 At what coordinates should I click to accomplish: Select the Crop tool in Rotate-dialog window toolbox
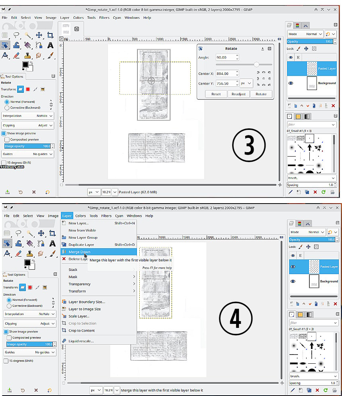(50, 35)
